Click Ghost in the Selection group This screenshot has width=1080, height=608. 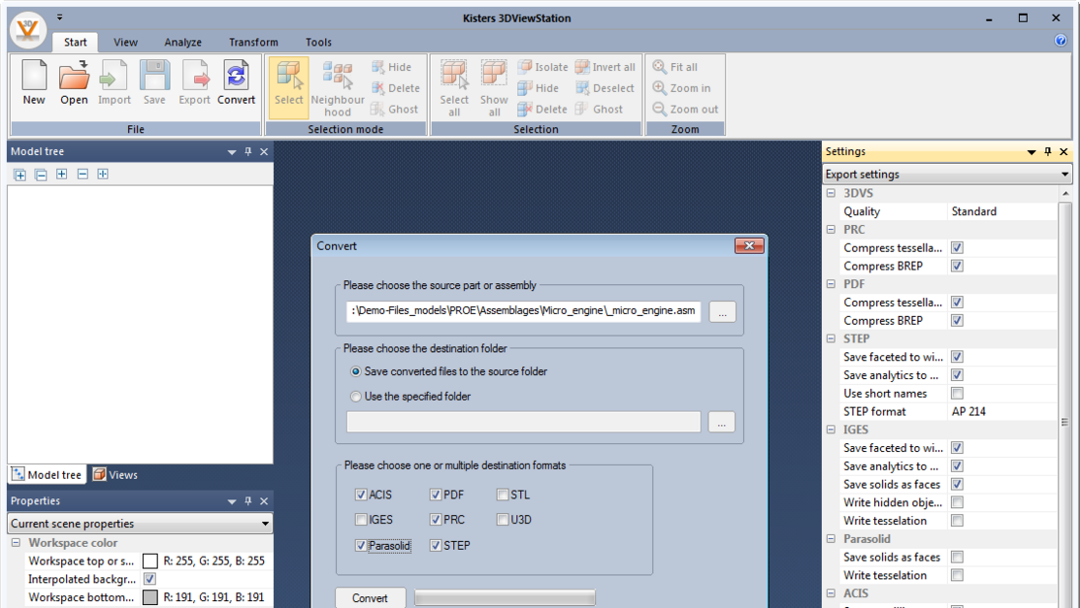(599, 109)
